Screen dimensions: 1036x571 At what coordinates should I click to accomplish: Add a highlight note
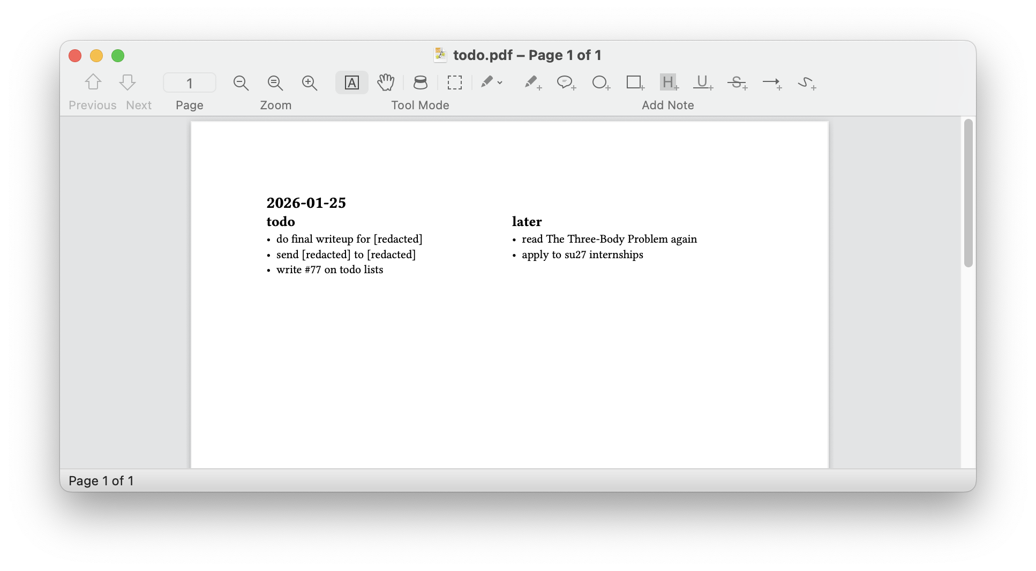[x=669, y=82]
